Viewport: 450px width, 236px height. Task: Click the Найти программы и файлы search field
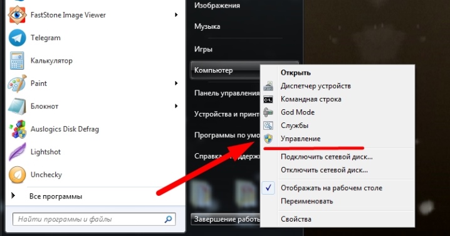94,219
